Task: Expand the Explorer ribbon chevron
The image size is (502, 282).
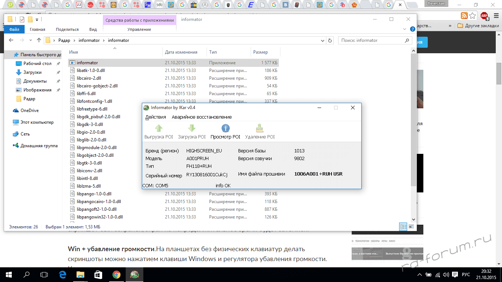Action: (405, 29)
